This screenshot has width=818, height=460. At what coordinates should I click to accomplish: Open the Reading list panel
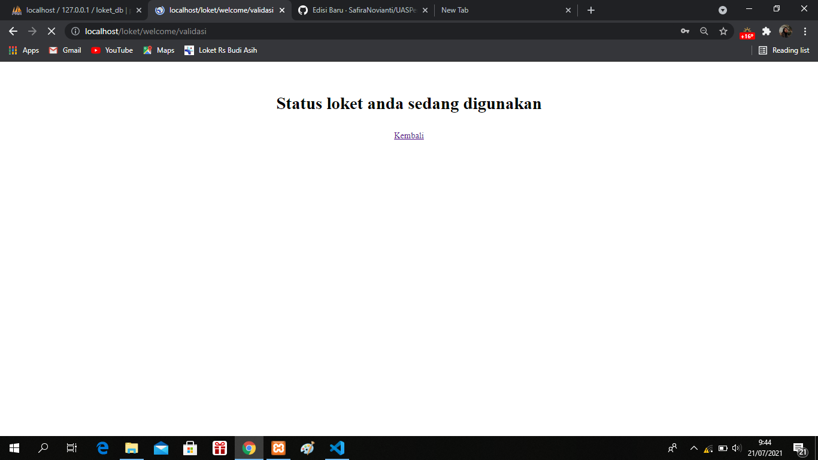(x=784, y=50)
